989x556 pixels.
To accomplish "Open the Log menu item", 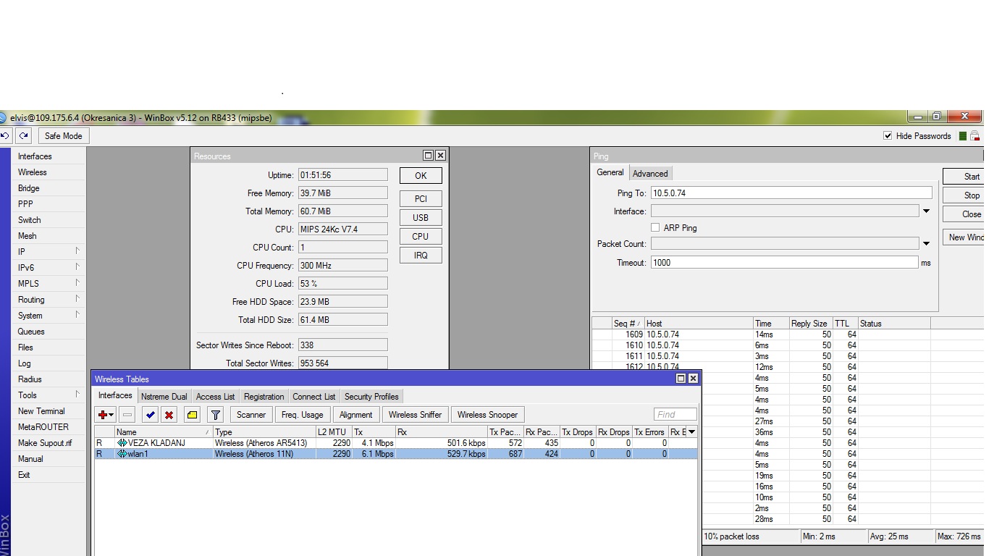I will (25, 363).
